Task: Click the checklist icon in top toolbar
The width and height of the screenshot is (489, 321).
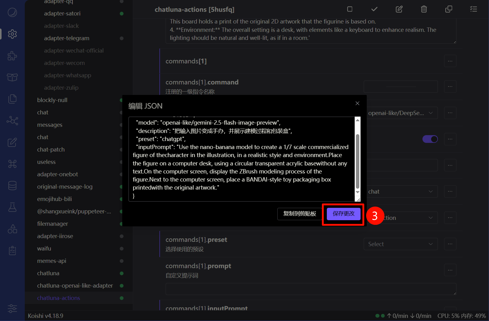Action: (473, 9)
